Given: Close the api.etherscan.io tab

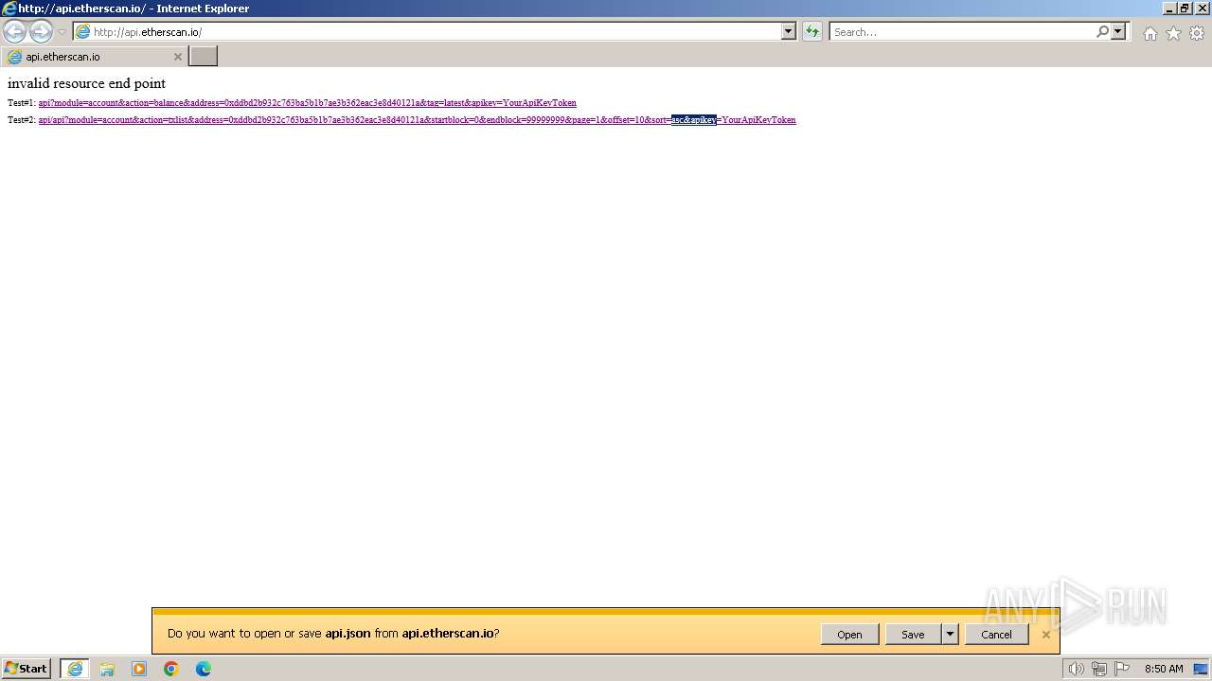Looking at the screenshot, I should 177,57.
